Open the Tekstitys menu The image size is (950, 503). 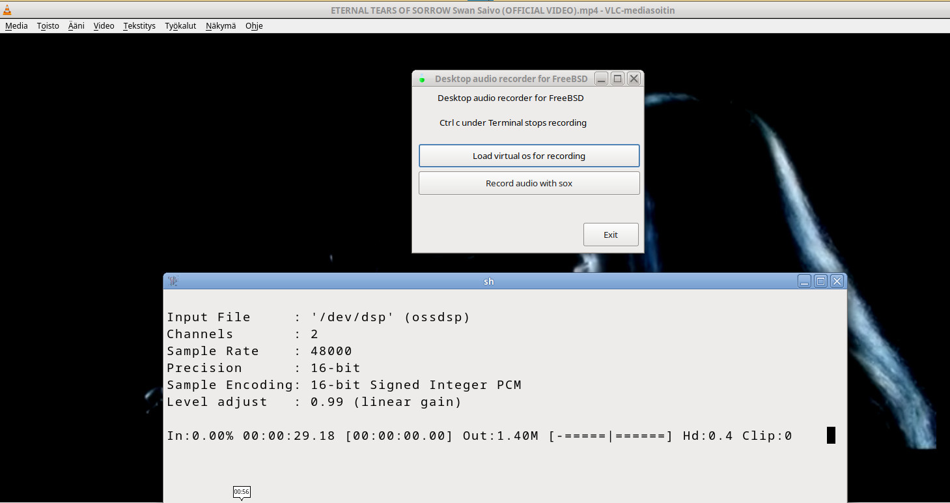tap(139, 26)
